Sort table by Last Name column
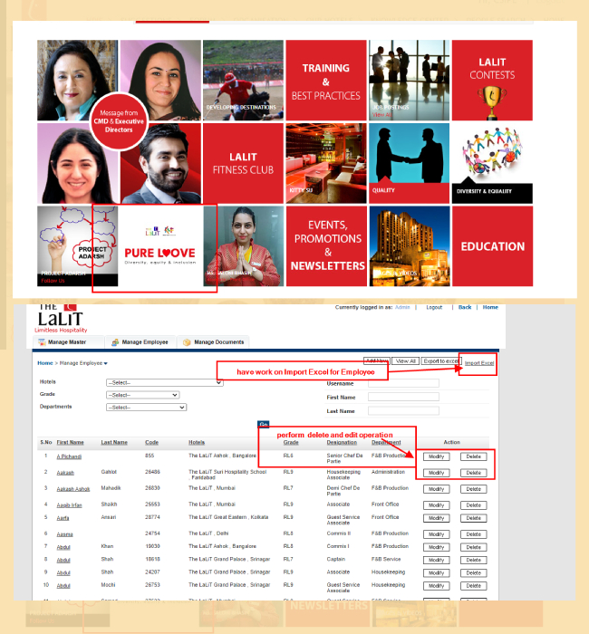 pos(114,442)
